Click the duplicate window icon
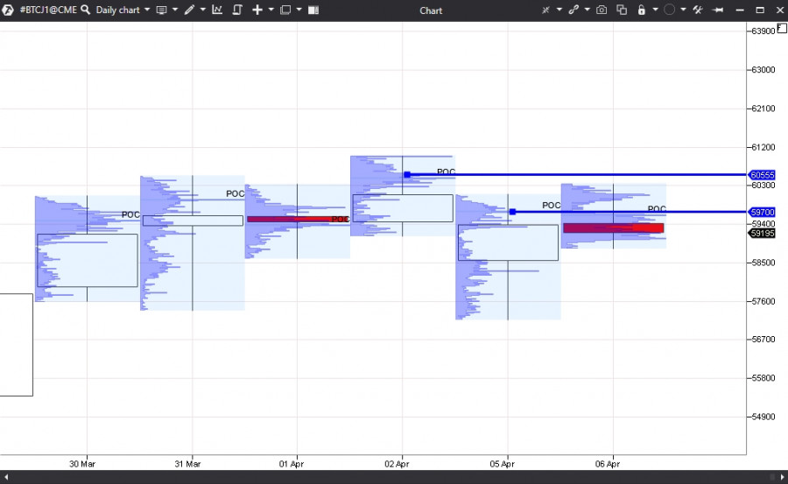 pyautogui.click(x=622, y=10)
